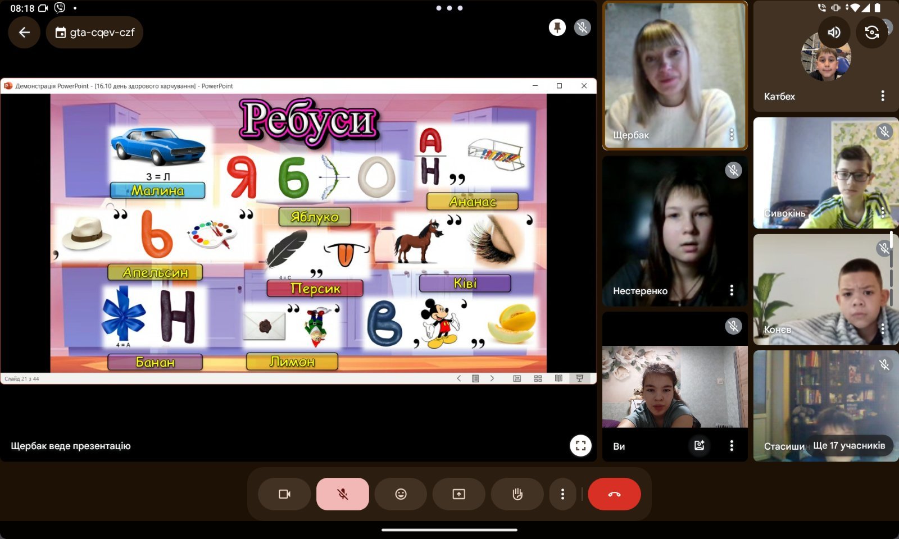The width and height of the screenshot is (899, 539).
Task: Open three-dot menu on Катбех tile
Action: point(883,96)
